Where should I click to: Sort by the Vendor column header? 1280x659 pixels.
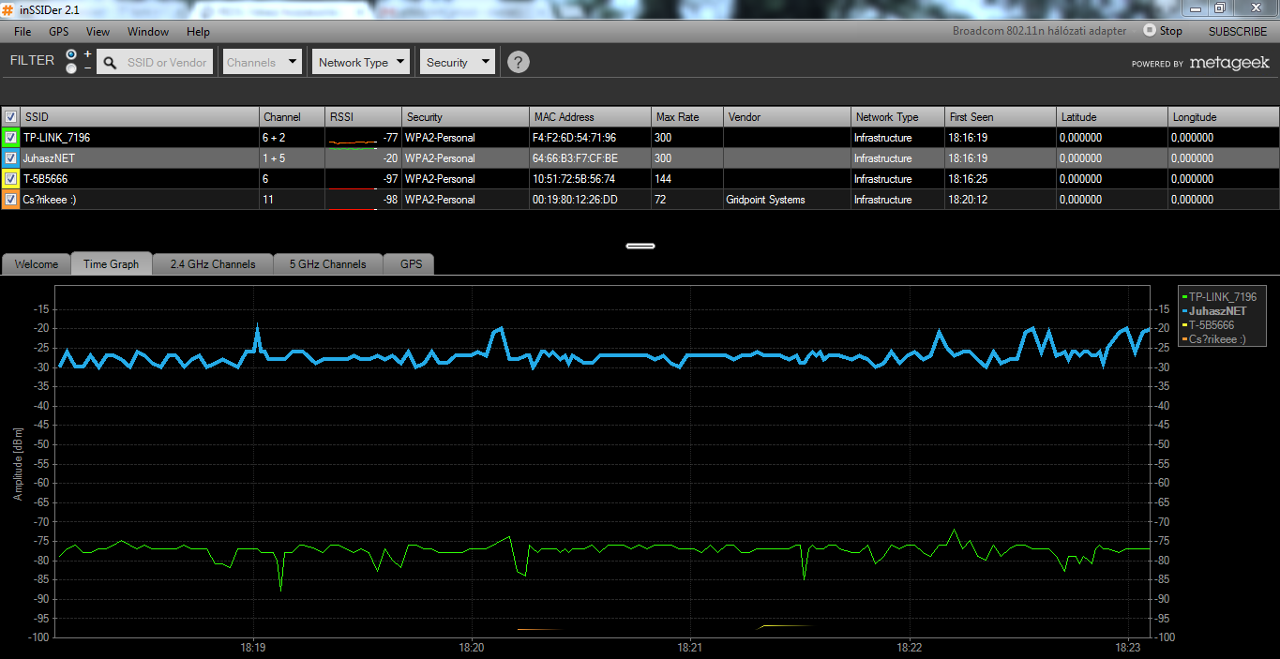point(788,117)
